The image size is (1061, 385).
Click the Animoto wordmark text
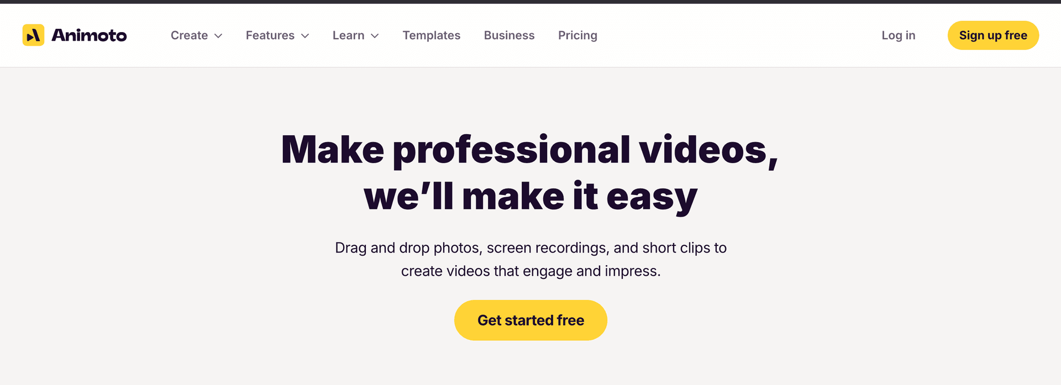(x=89, y=35)
